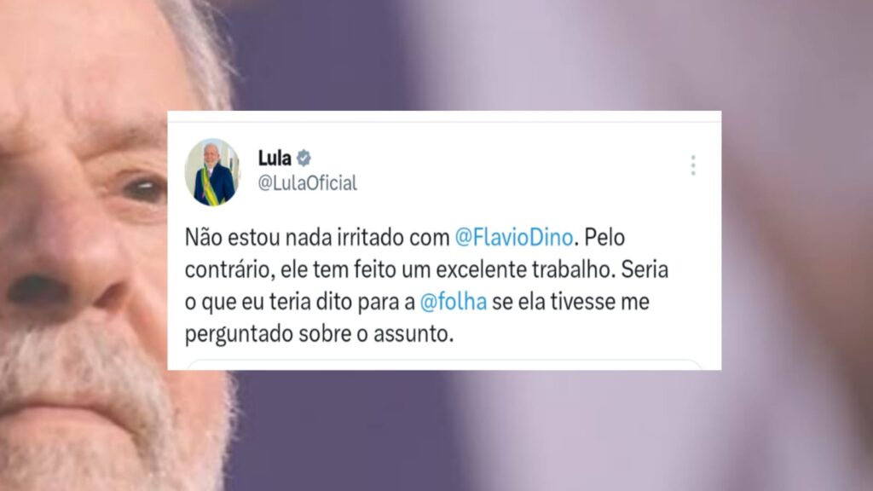This screenshot has width=873, height=491.
Task: Click the blue verified badge beside Lula
Action: click(x=304, y=158)
